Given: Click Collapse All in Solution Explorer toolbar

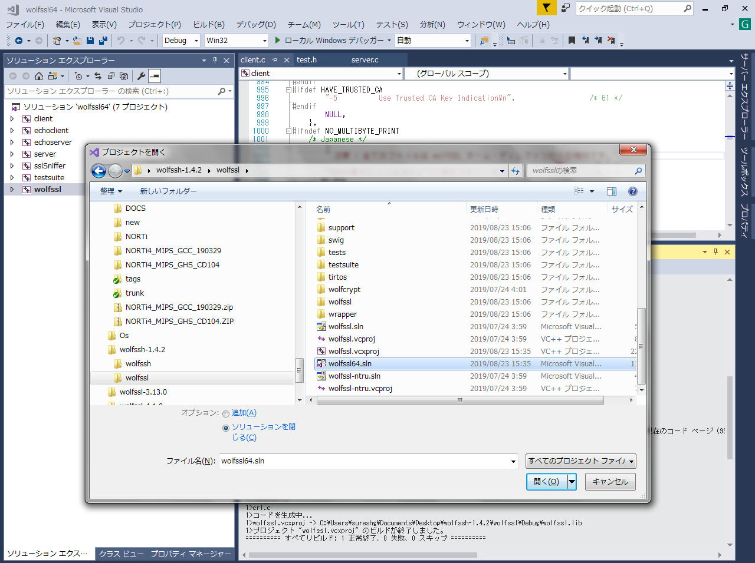Looking at the screenshot, I should 111,76.
